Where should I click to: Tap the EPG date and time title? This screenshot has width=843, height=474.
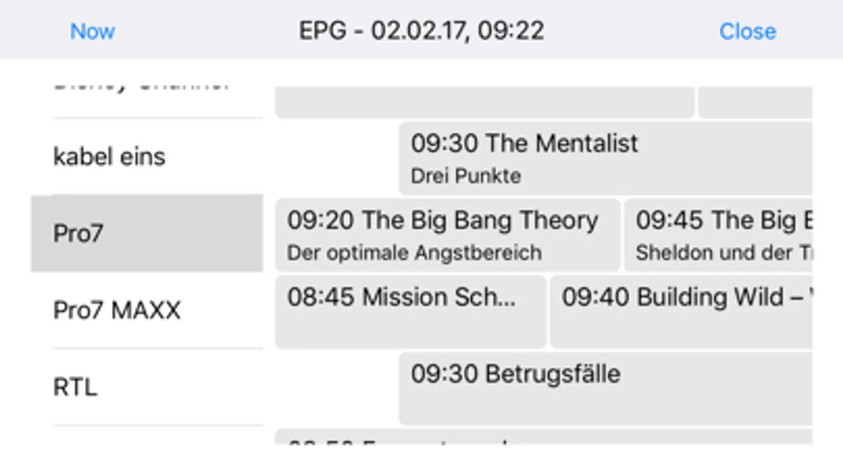click(x=421, y=31)
